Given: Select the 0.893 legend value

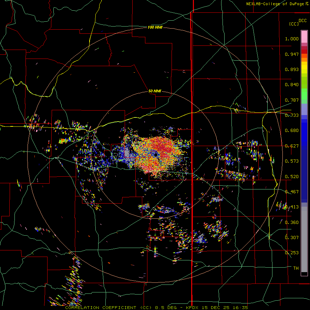Looking at the screenshot, I should [292, 69].
